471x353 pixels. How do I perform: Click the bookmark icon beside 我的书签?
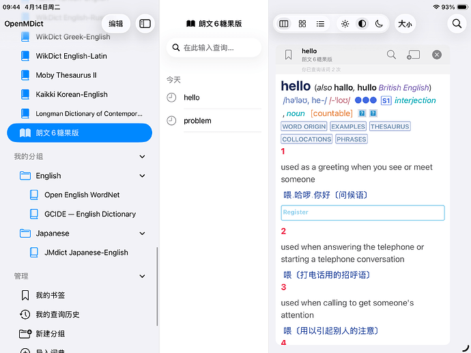click(x=25, y=296)
